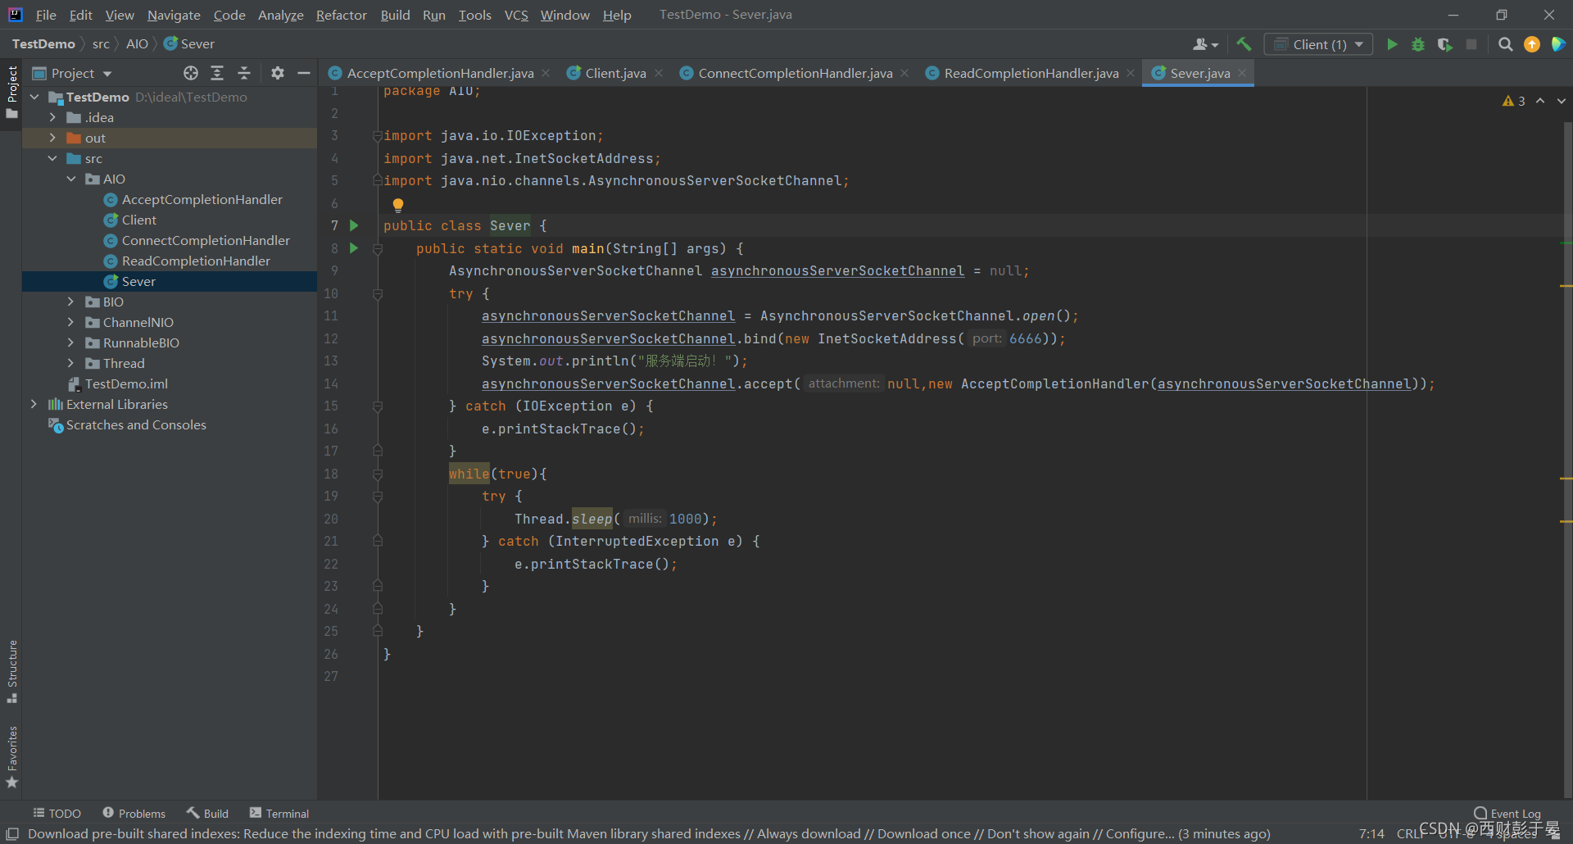Toggle the Build tool window

click(207, 813)
